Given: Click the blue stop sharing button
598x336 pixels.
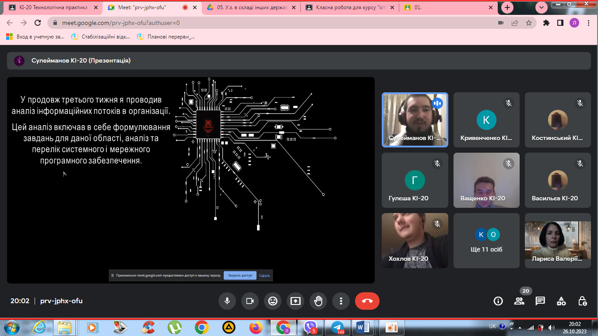Looking at the screenshot, I should [240, 276].
